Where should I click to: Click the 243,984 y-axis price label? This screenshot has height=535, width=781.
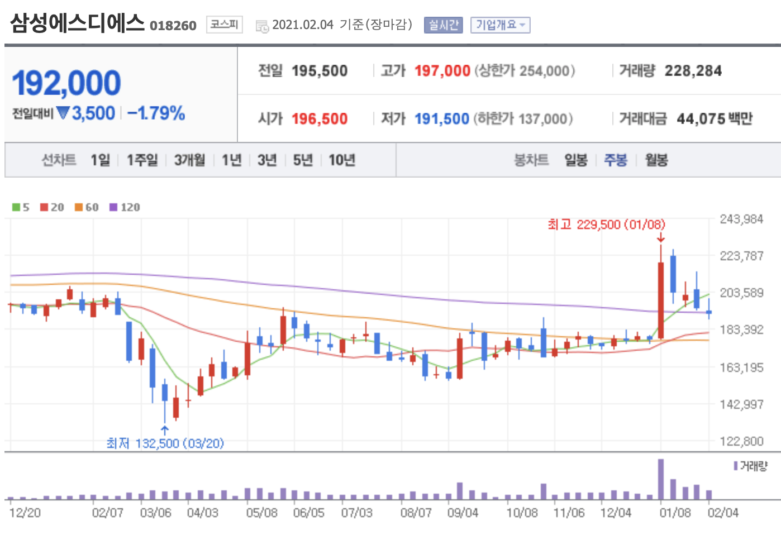click(741, 219)
